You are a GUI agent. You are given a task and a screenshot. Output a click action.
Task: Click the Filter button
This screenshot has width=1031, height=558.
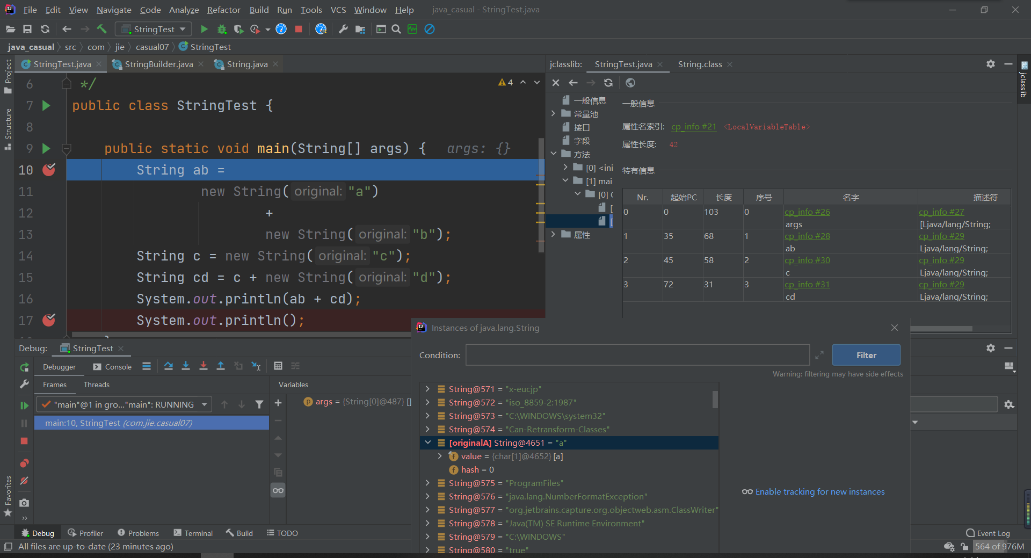pos(866,355)
